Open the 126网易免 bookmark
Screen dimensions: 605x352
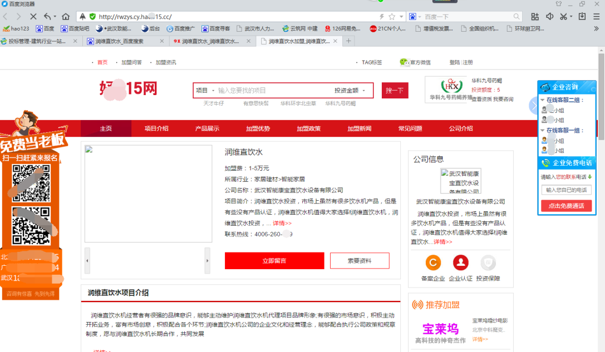343,28
